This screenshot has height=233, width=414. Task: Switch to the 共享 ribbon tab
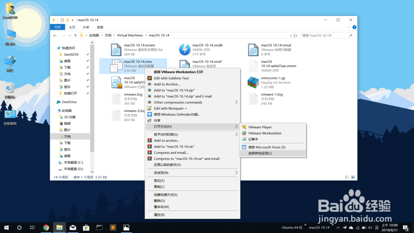(86, 27)
